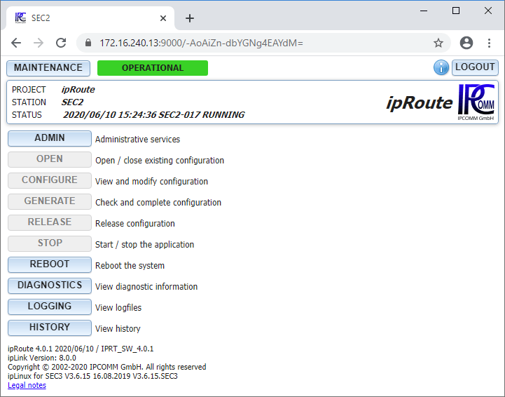Click status text '2020/06/10 15:24:36 SEC2-017 RUNNING'
Viewport: 505px width, 397px height.
click(153, 115)
